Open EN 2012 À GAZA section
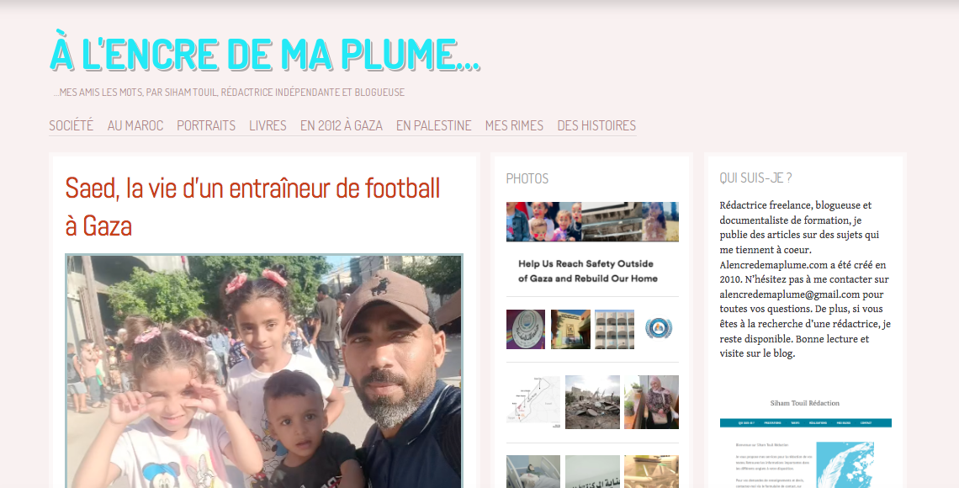The height and width of the screenshot is (488, 959). click(342, 125)
